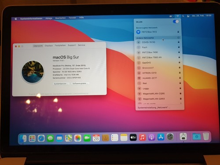
Task: Connect to the iNet network
Action: coord(160,83)
